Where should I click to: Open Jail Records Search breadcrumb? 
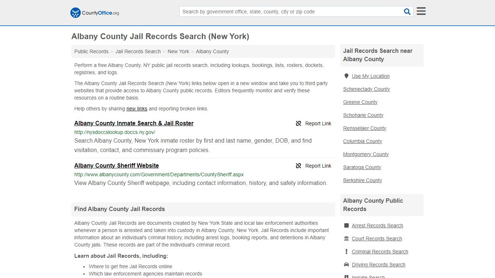click(138, 51)
